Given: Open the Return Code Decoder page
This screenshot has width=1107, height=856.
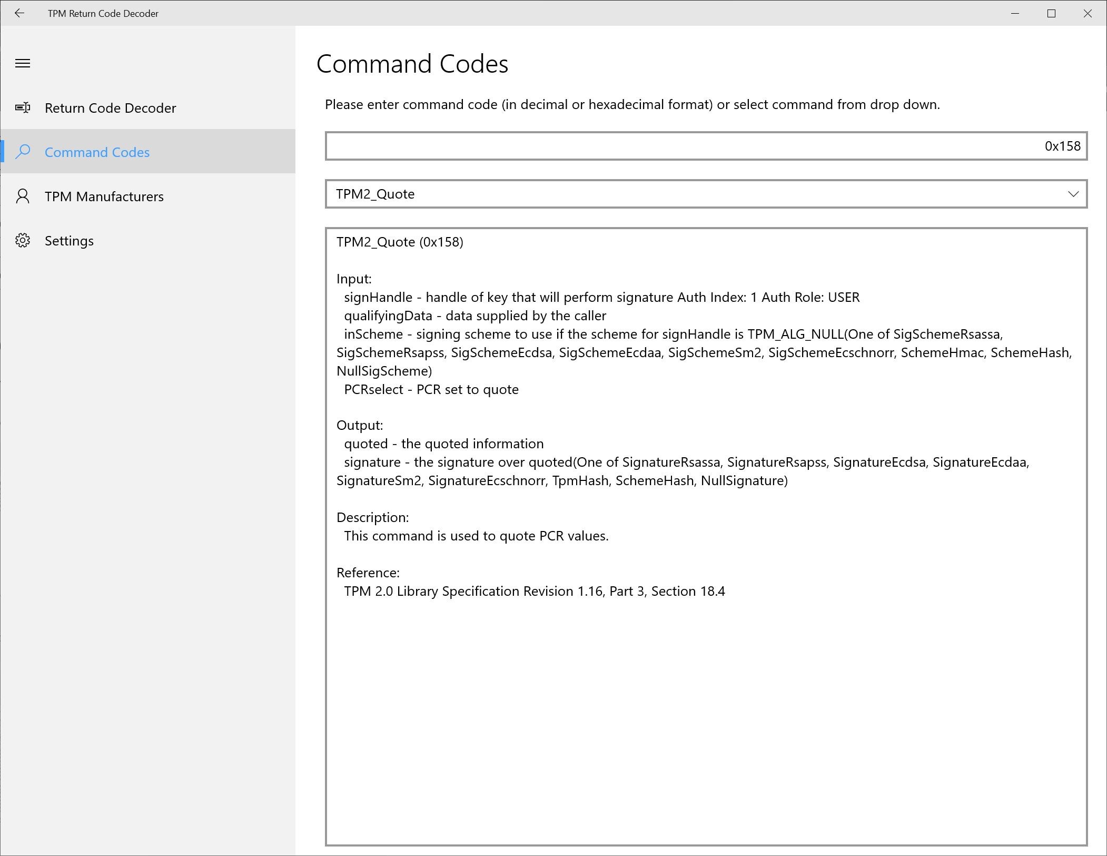Looking at the screenshot, I should pyautogui.click(x=110, y=108).
